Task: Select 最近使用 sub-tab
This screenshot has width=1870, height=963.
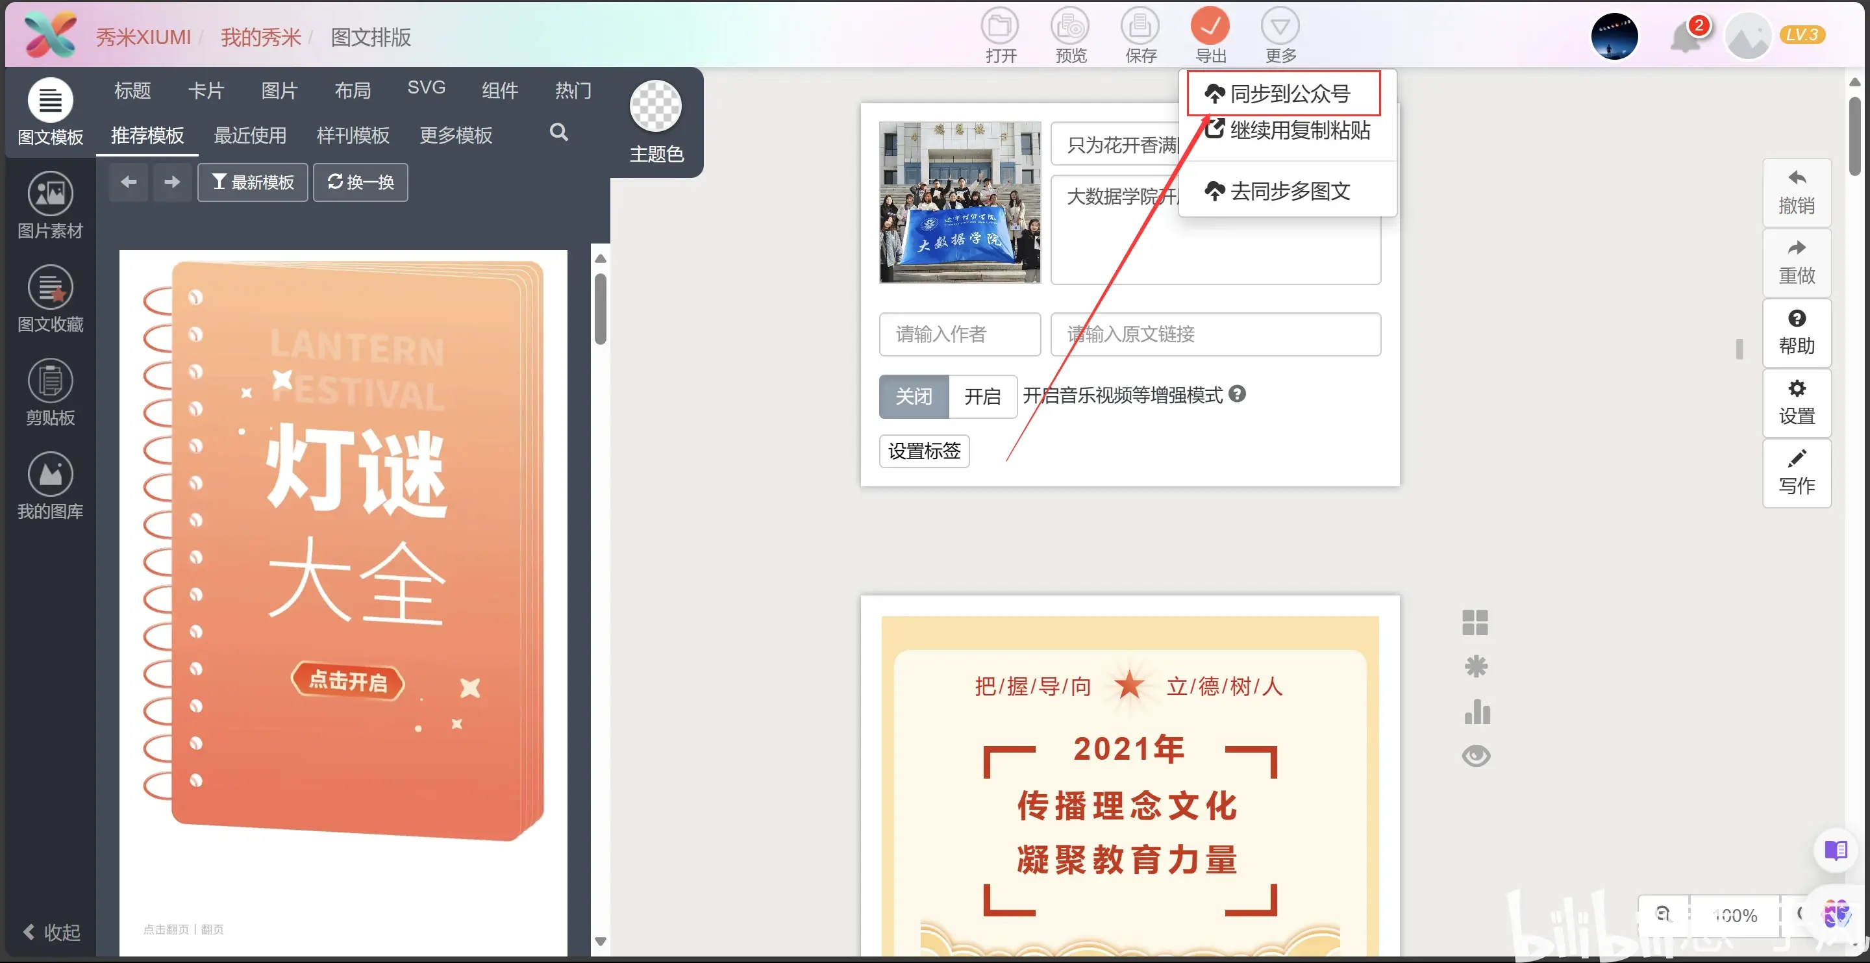Action: (250, 135)
